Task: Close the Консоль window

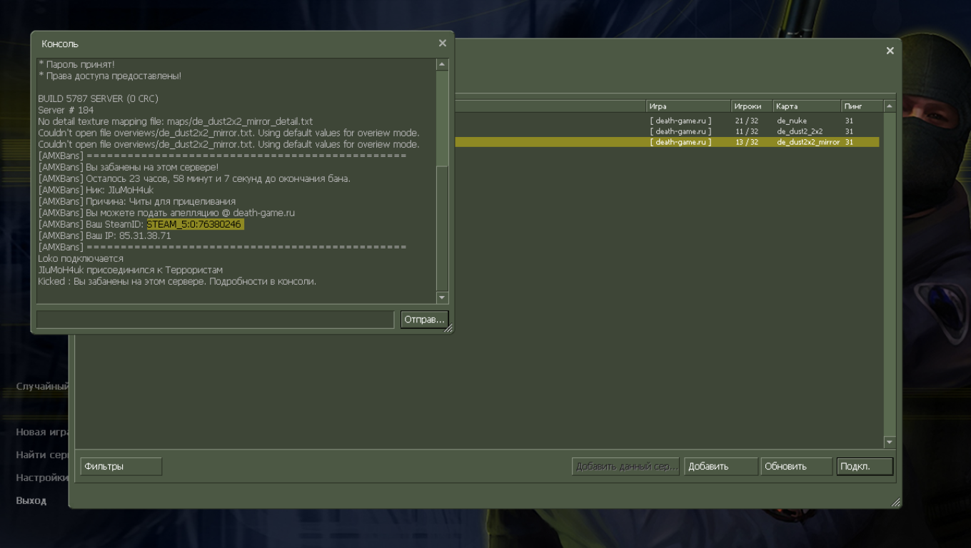Action: click(x=443, y=44)
